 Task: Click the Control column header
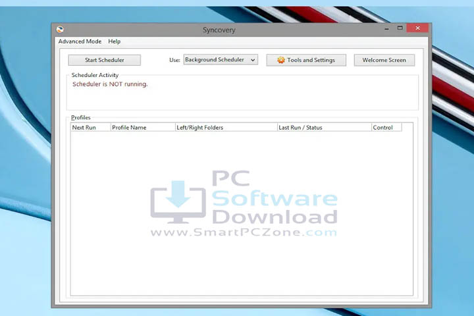386,127
